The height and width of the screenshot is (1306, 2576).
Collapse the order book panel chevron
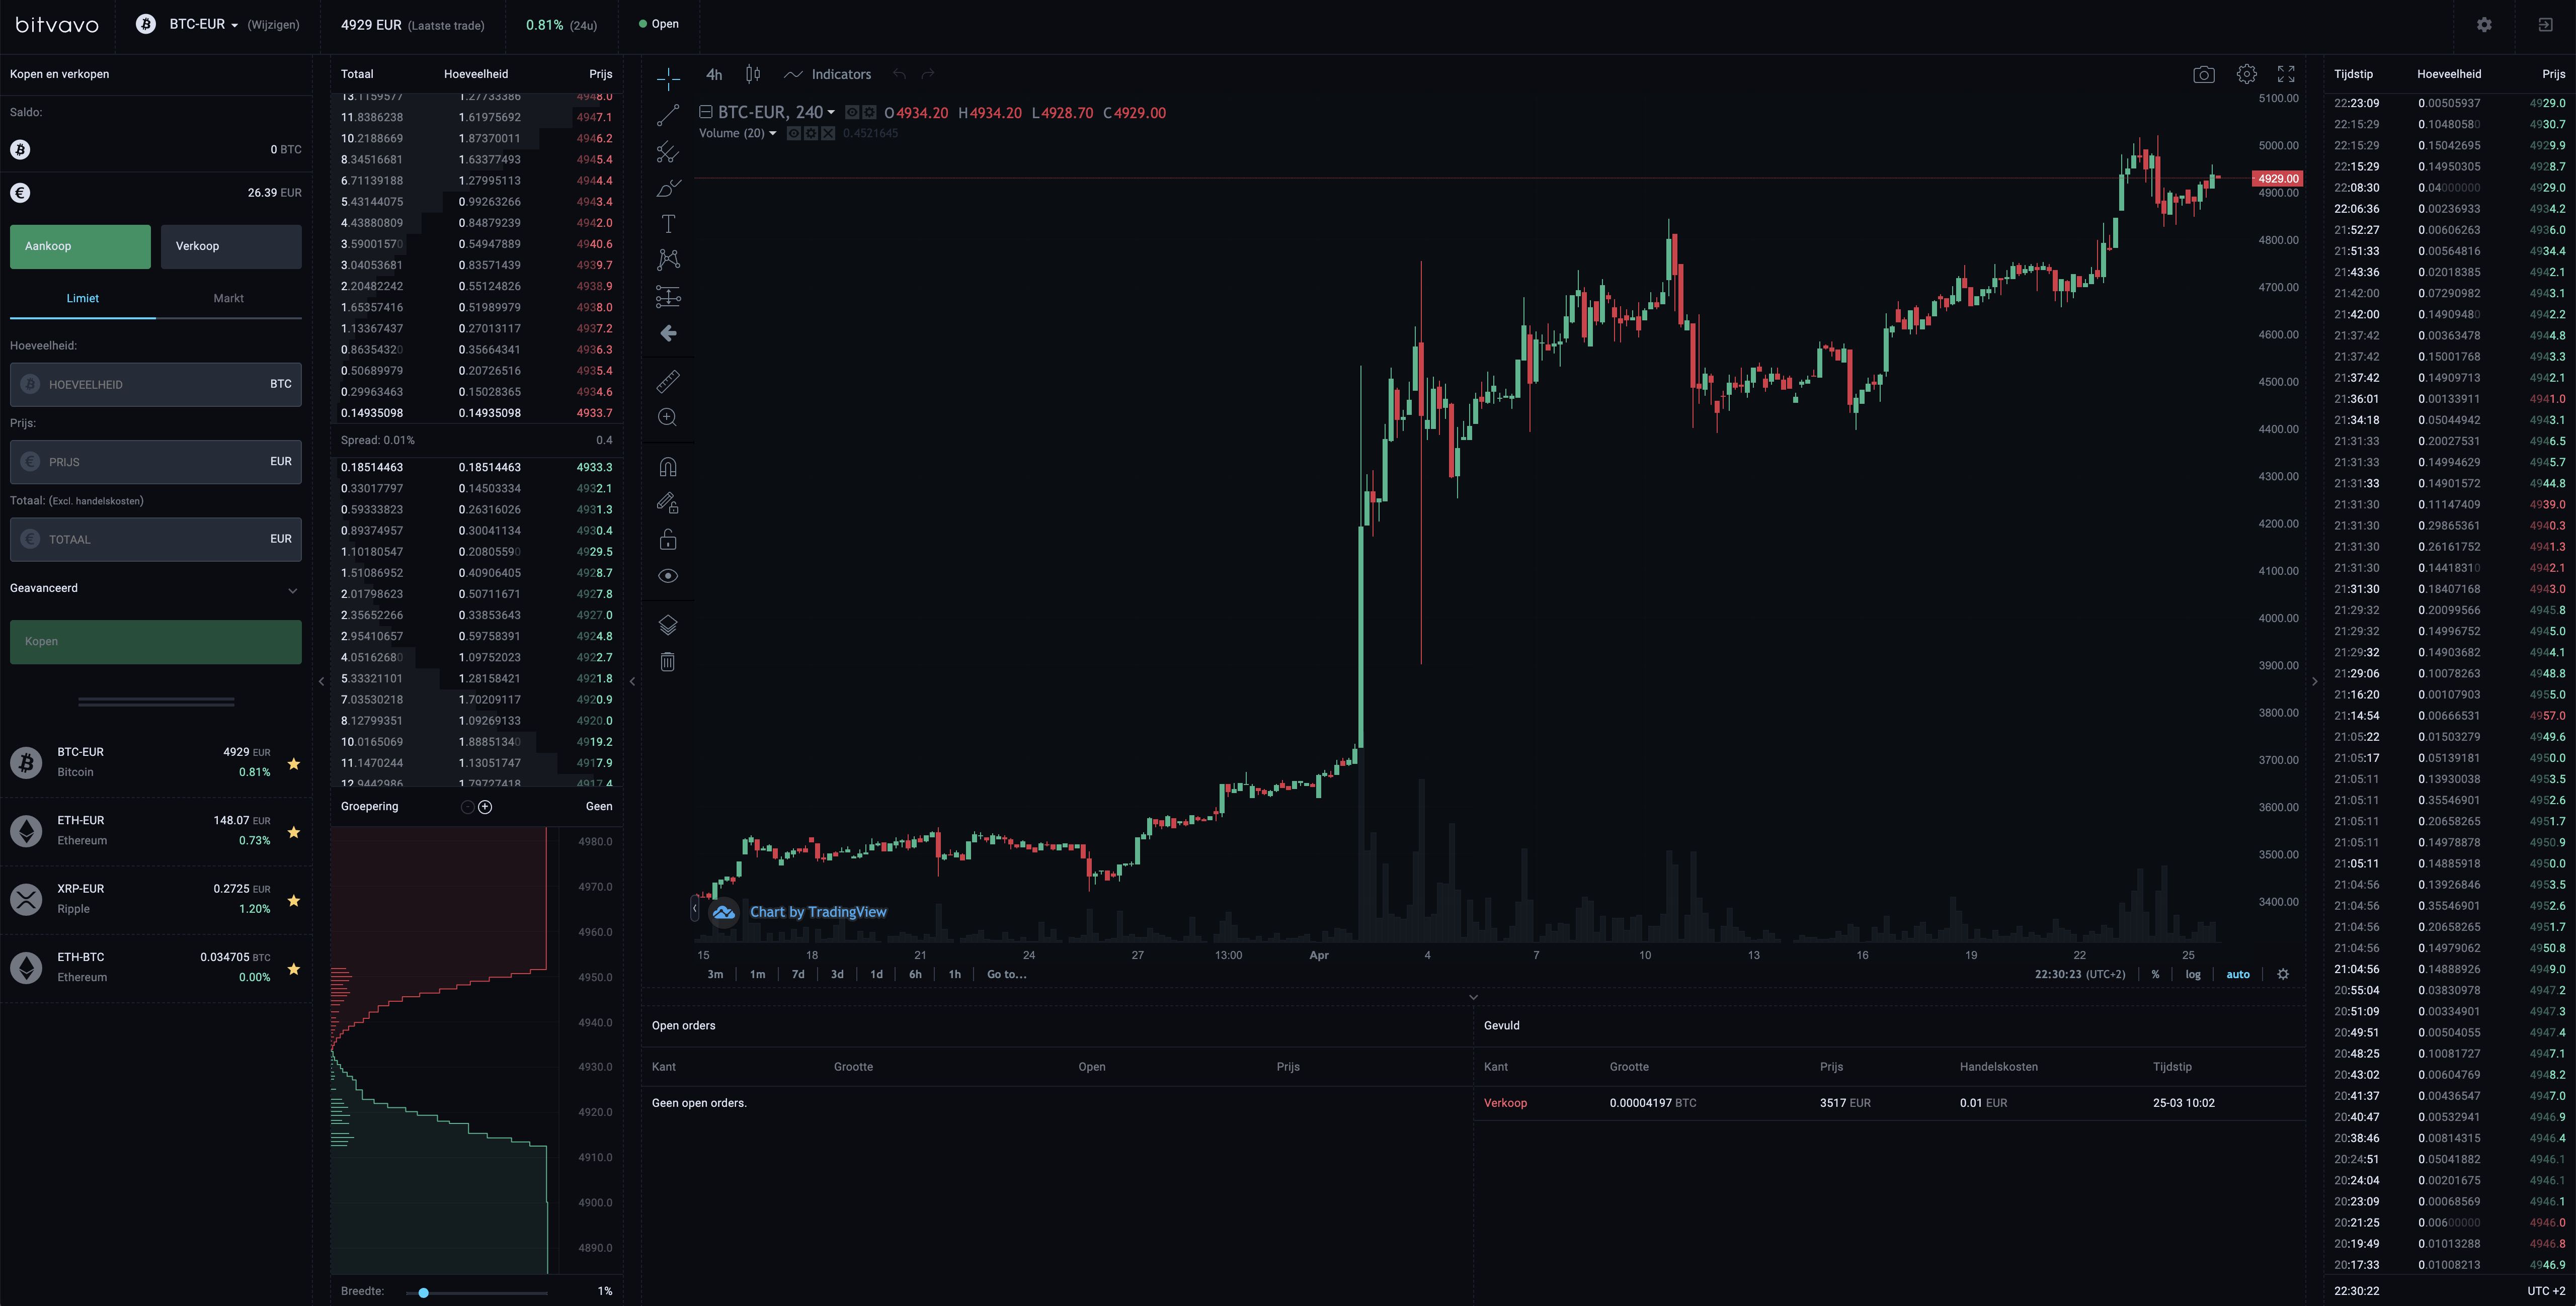point(632,681)
